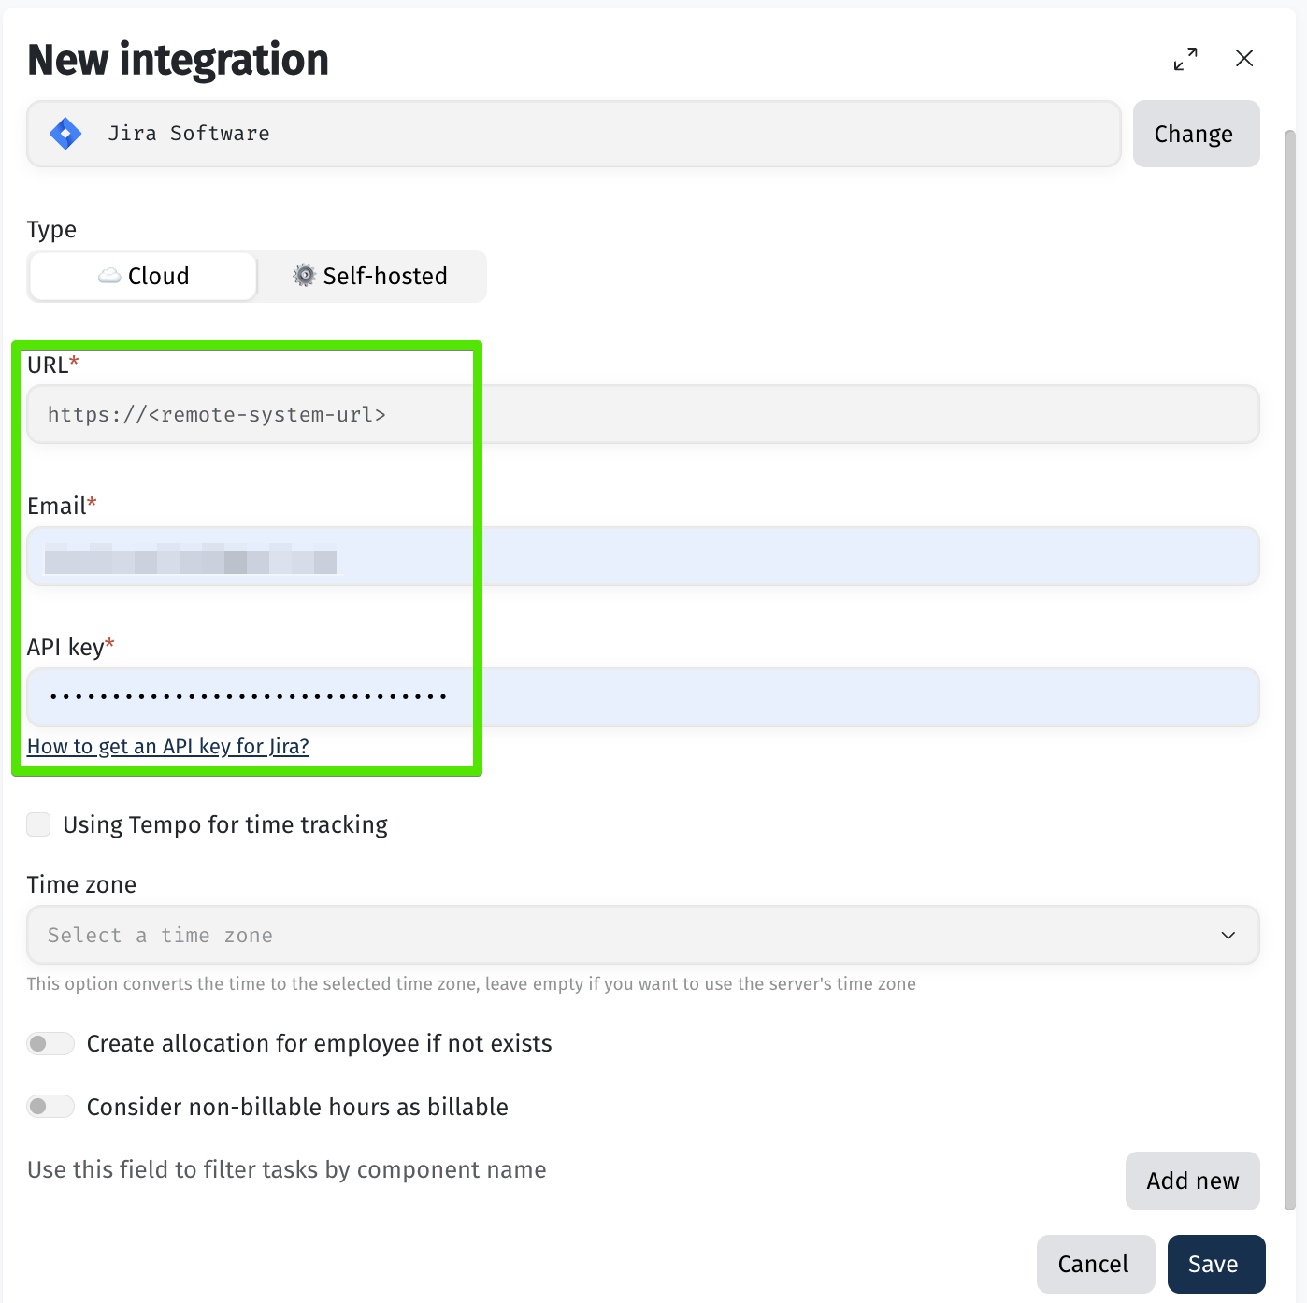Viewport: 1307px width, 1303px height.
Task: Click the gear icon in Self-hosted tab
Action: pyautogui.click(x=304, y=275)
